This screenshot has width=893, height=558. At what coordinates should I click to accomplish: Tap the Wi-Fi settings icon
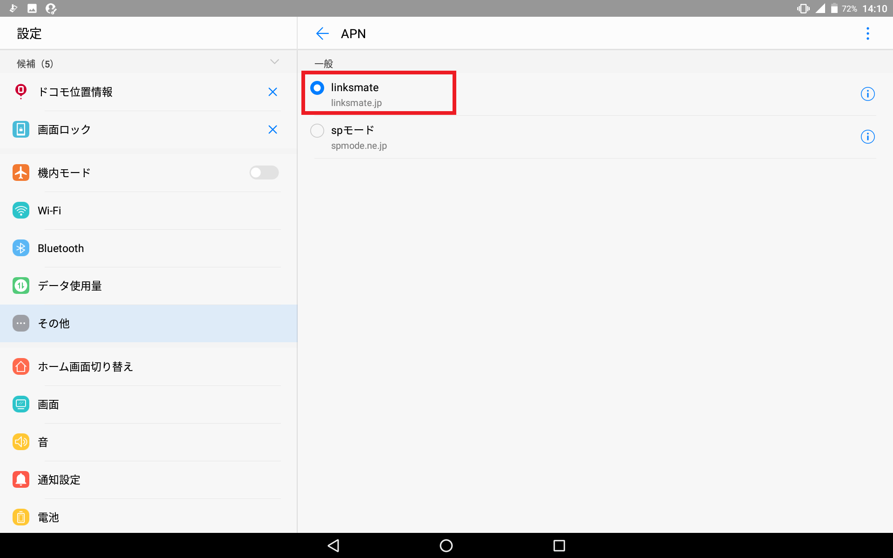21,211
